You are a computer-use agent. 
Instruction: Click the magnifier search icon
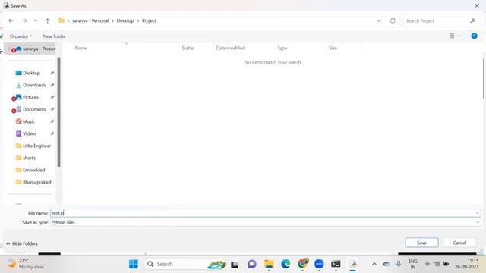tap(472, 20)
